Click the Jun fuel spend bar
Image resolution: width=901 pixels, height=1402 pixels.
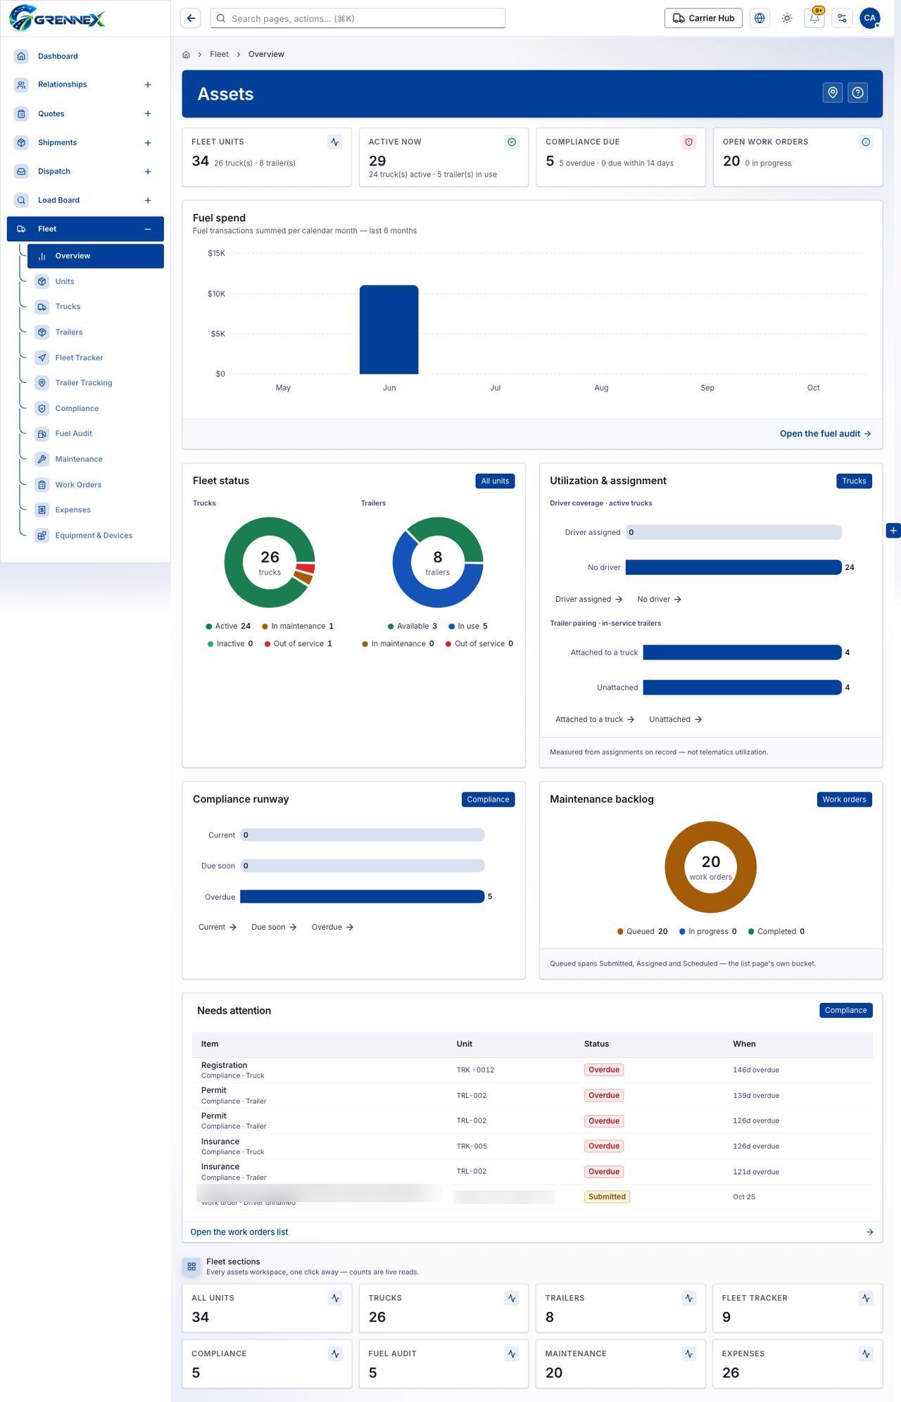pos(389,329)
